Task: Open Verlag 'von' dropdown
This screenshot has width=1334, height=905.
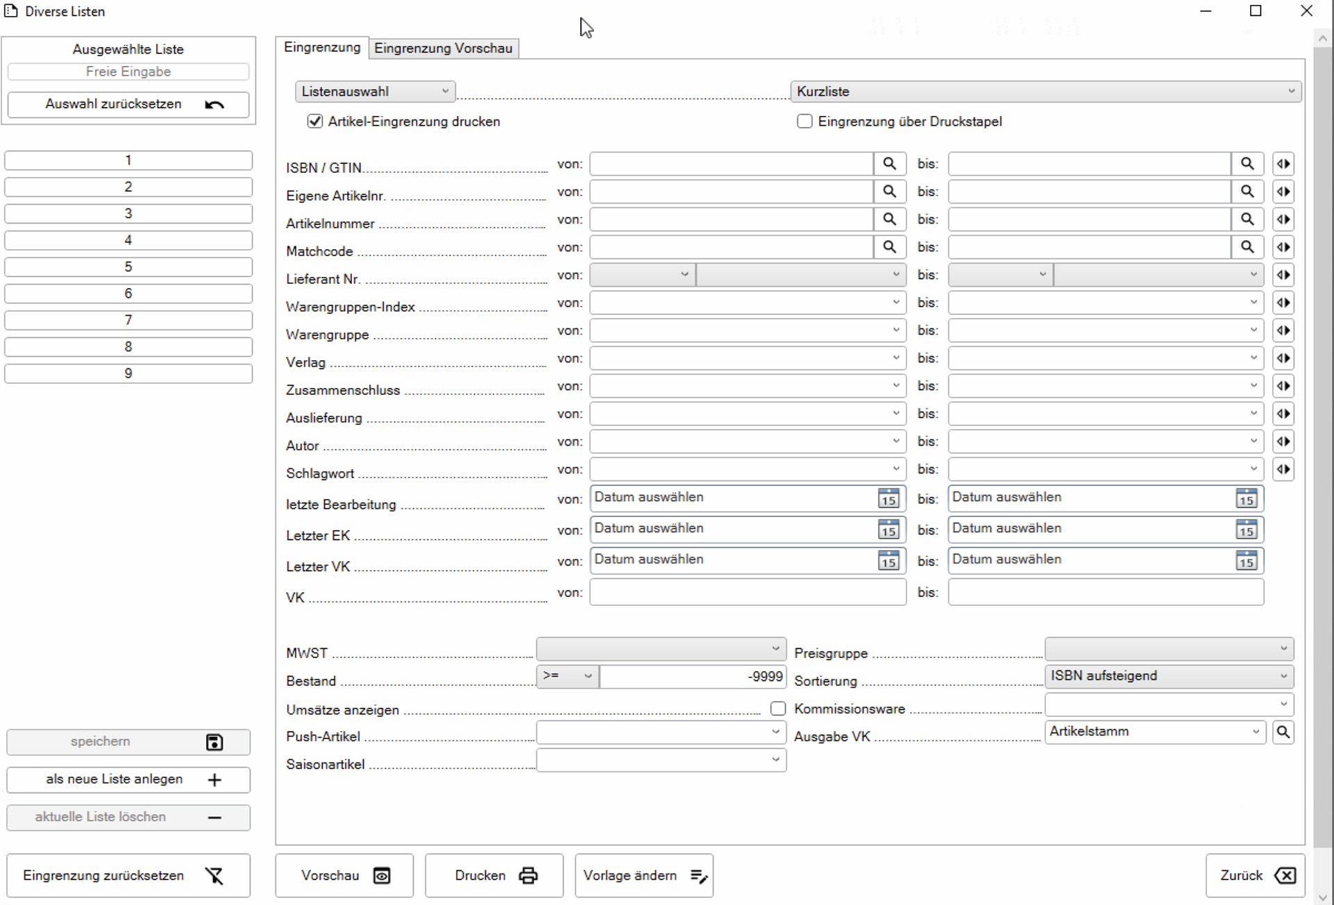Action: click(x=748, y=358)
